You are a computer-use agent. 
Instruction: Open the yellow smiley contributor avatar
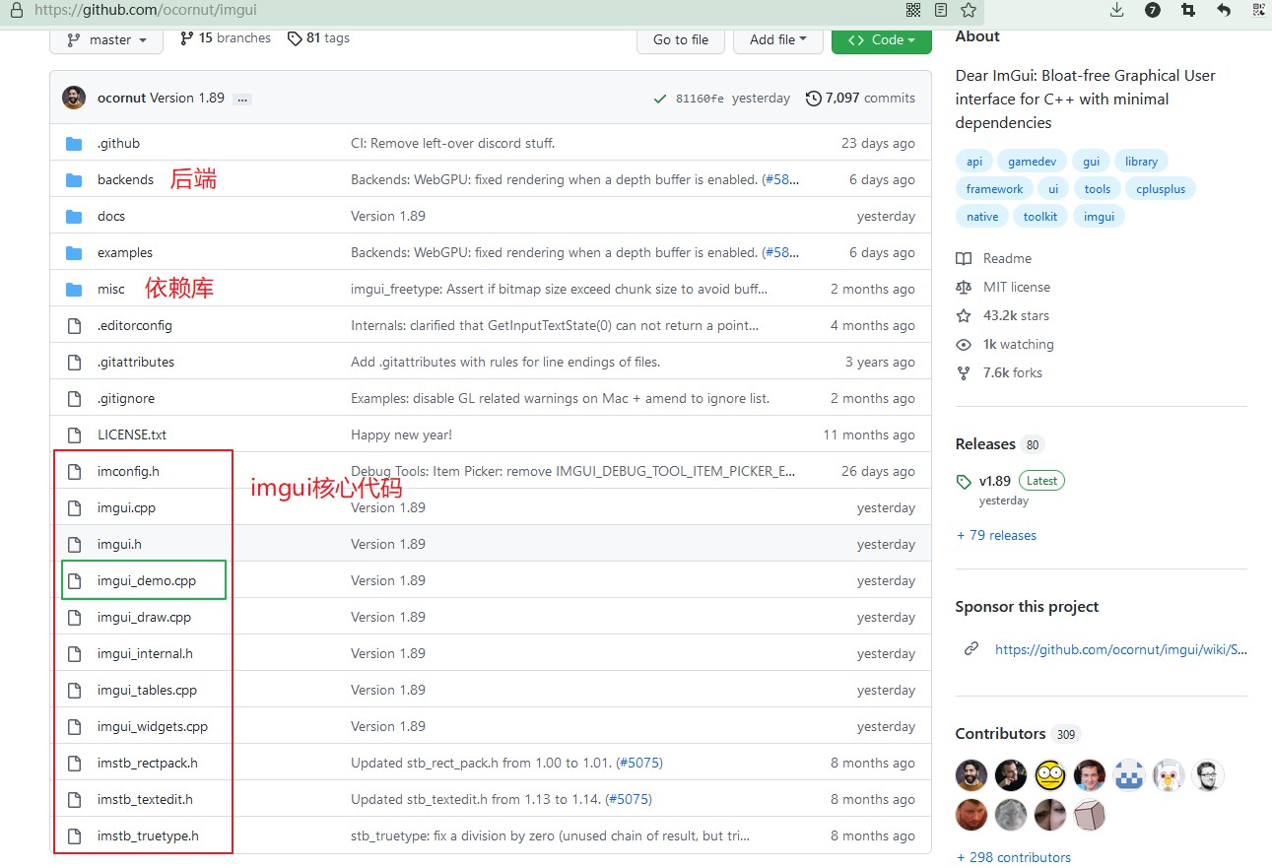[1050, 775]
